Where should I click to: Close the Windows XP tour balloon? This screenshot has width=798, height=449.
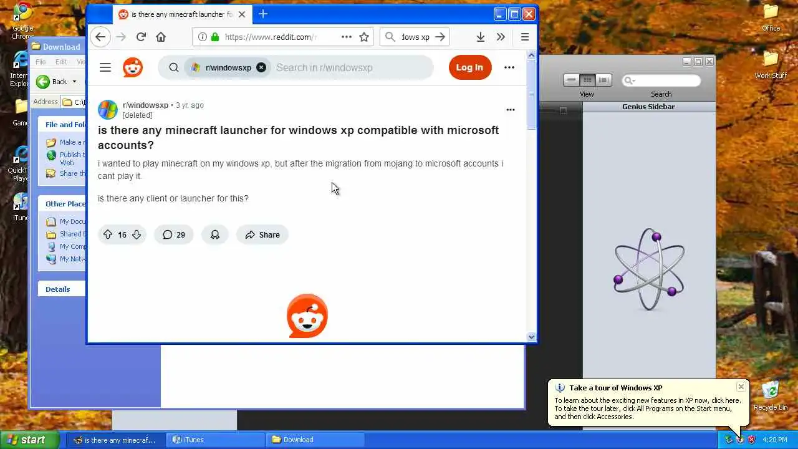(x=741, y=387)
